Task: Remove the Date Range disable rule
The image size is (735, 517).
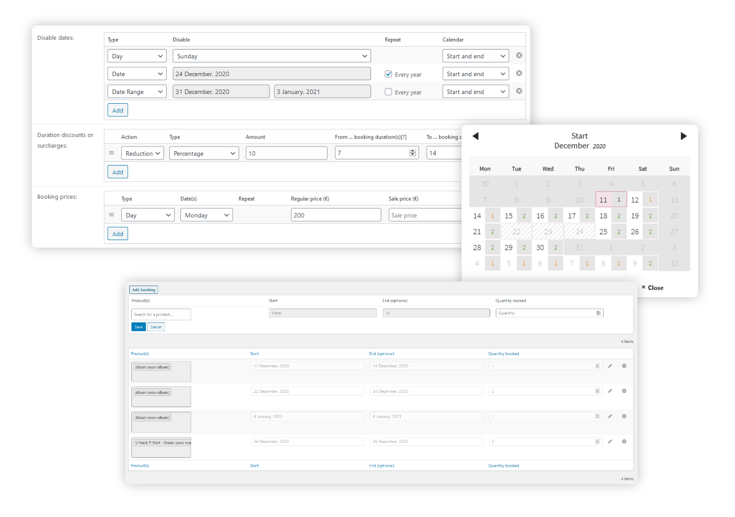Action: pyautogui.click(x=519, y=91)
